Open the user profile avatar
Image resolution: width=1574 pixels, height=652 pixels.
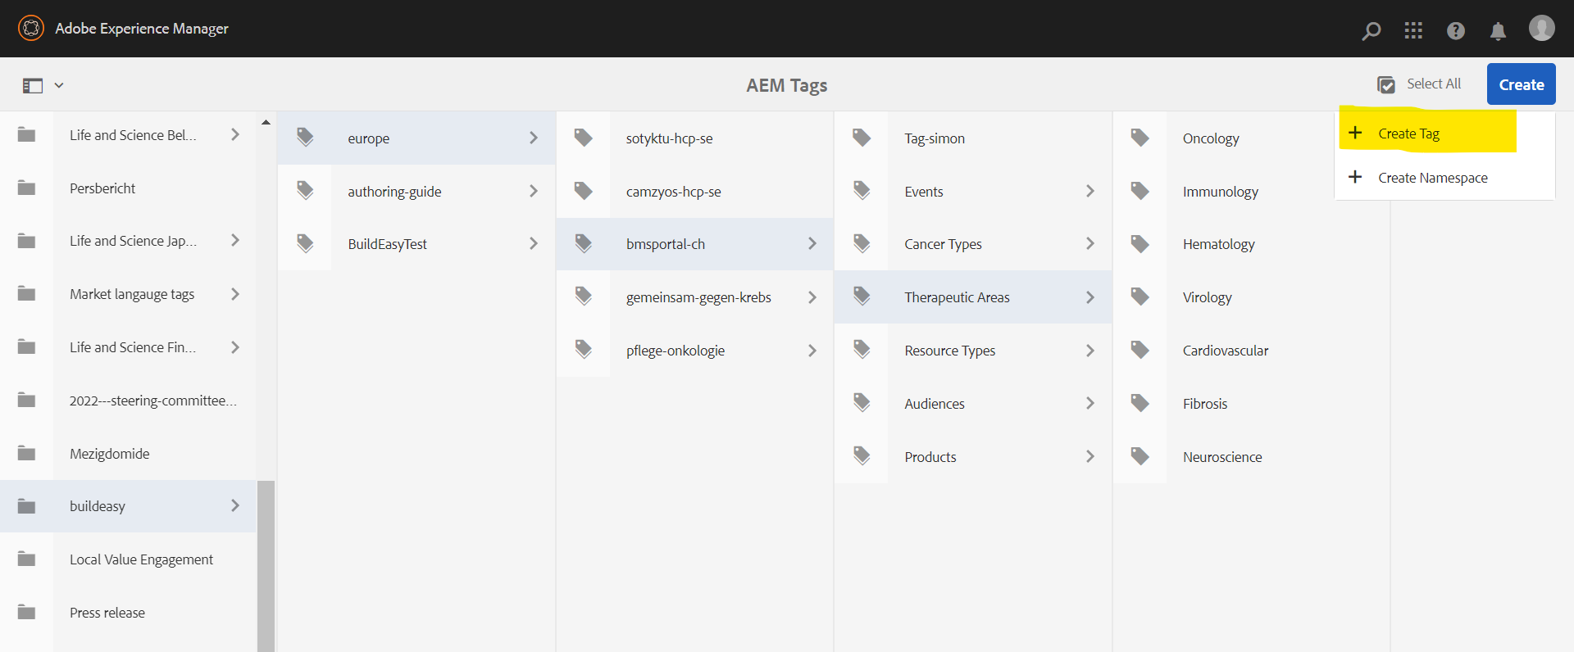1542,28
